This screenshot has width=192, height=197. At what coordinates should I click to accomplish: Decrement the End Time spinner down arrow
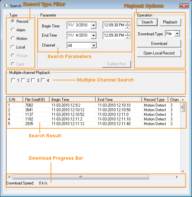click(128, 37)
